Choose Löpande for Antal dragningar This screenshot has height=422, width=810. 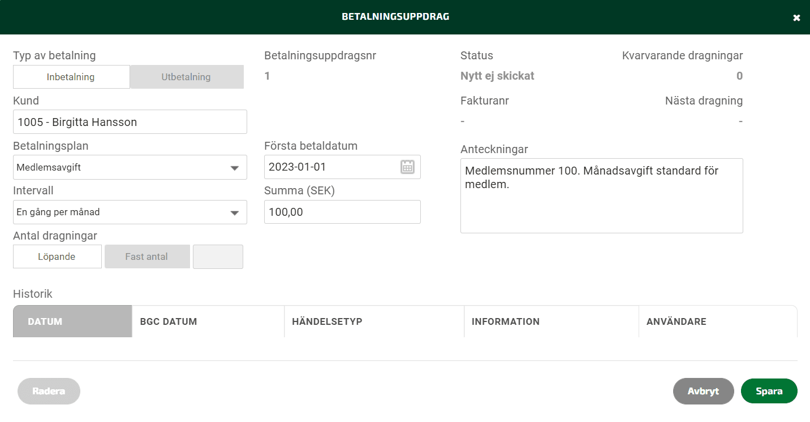57,256
